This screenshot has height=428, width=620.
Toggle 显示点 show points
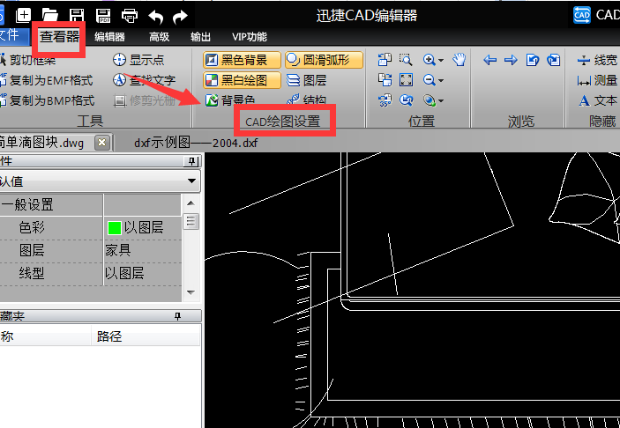coord(138,60)
